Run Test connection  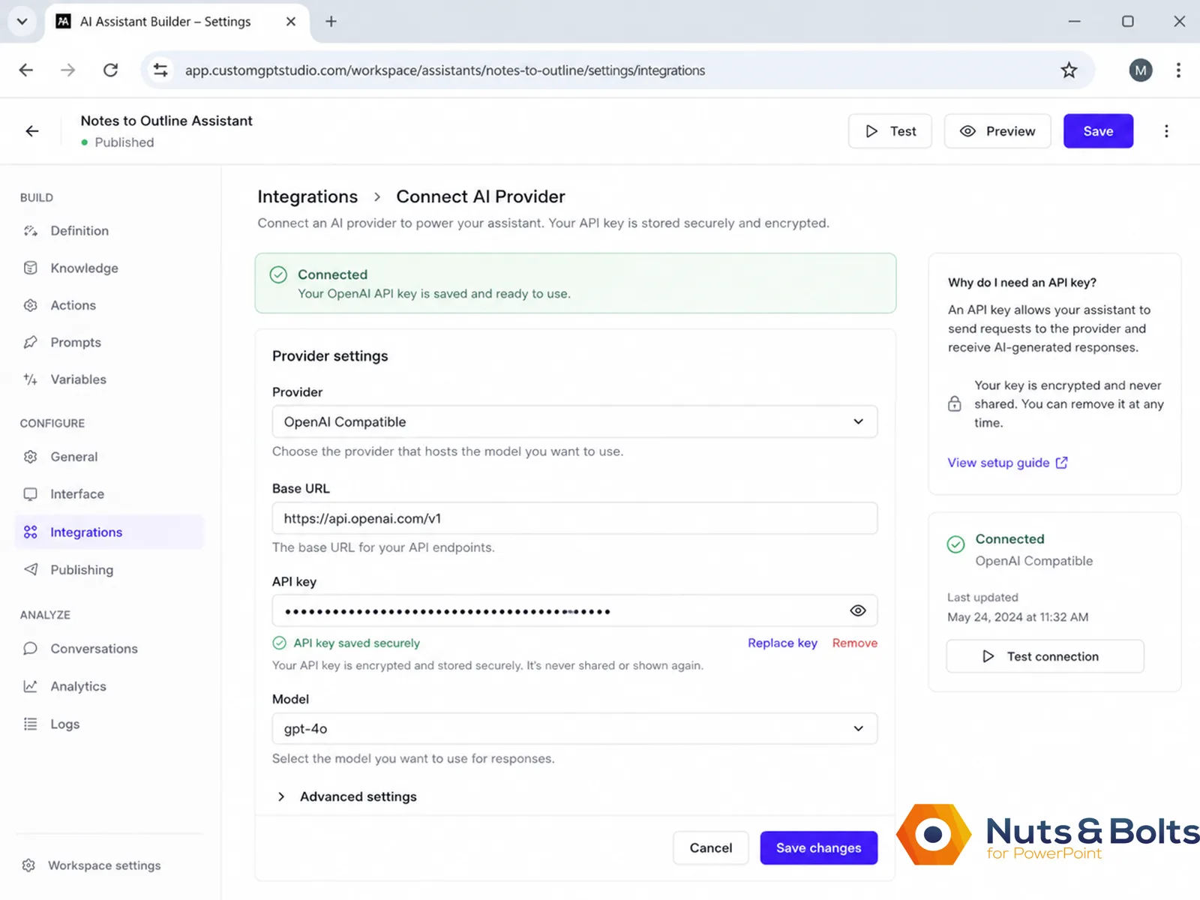(1045, 657)
